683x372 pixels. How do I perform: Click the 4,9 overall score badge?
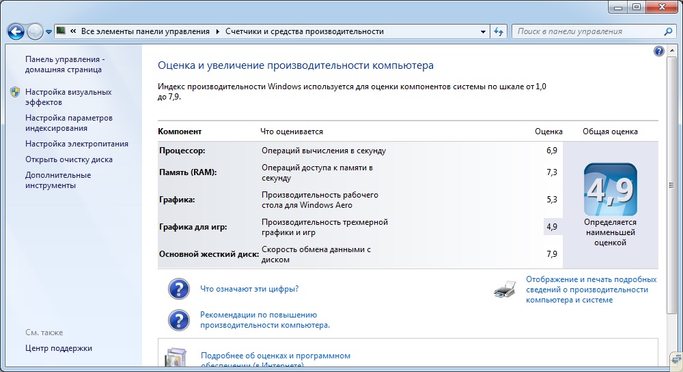[610, 189]
